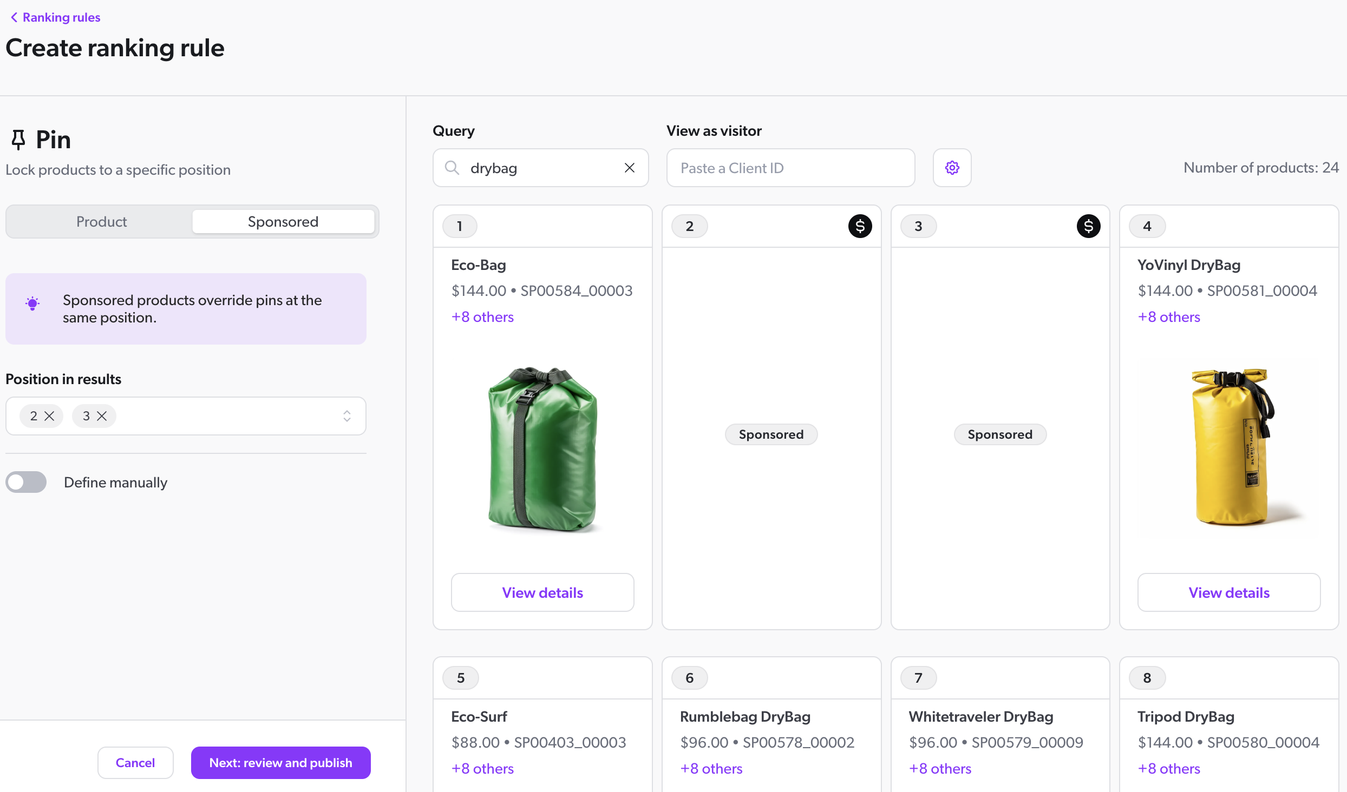Click the back chevron beside Ranking rules
This screenshot has width=1347, height=792.
click(x=14, y=17)
